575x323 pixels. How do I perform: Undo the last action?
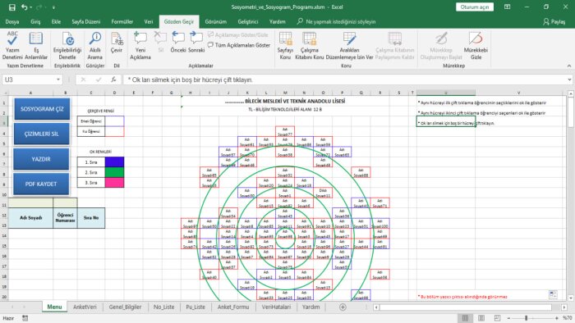(24, 7)
